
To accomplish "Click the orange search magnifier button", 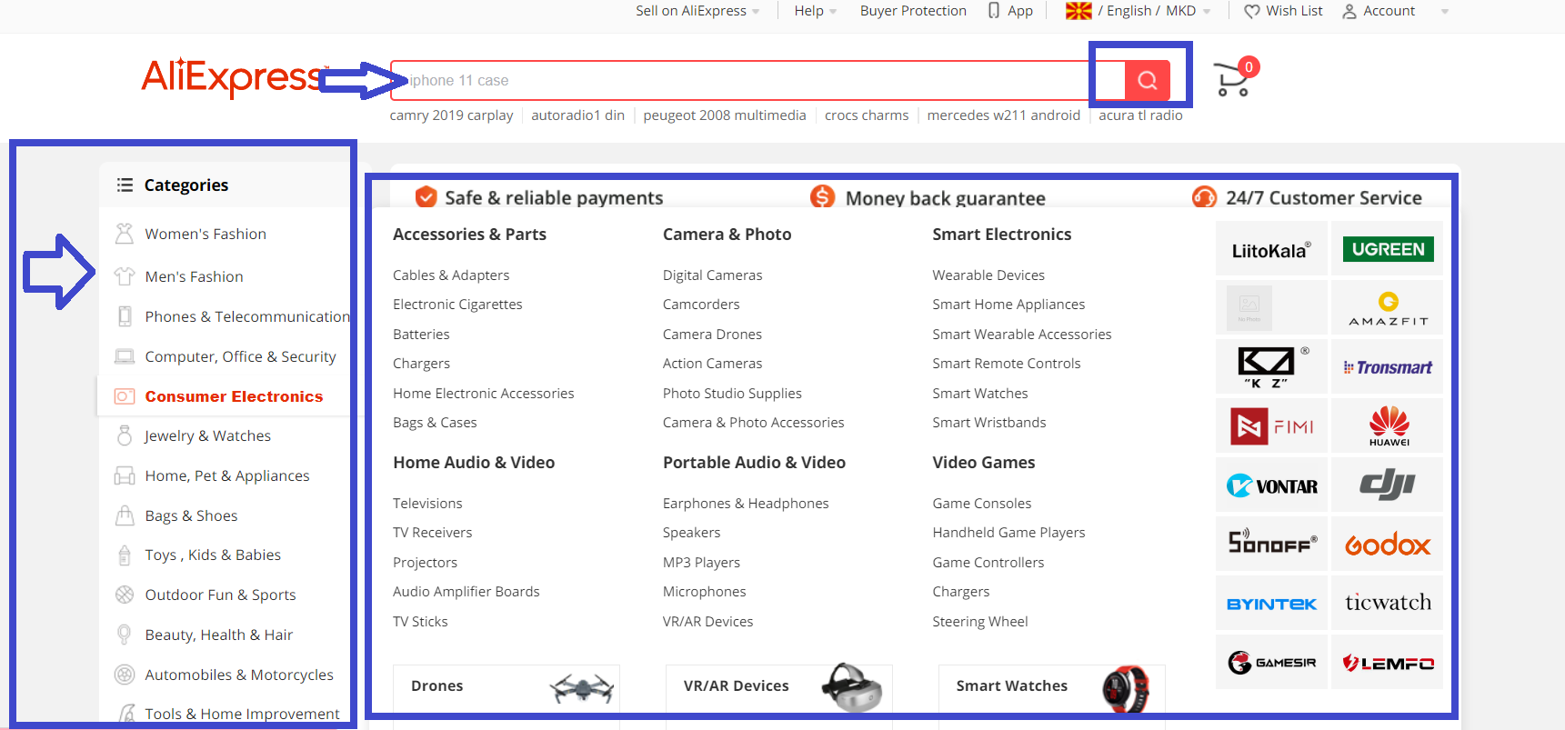I will (1147, 80).
